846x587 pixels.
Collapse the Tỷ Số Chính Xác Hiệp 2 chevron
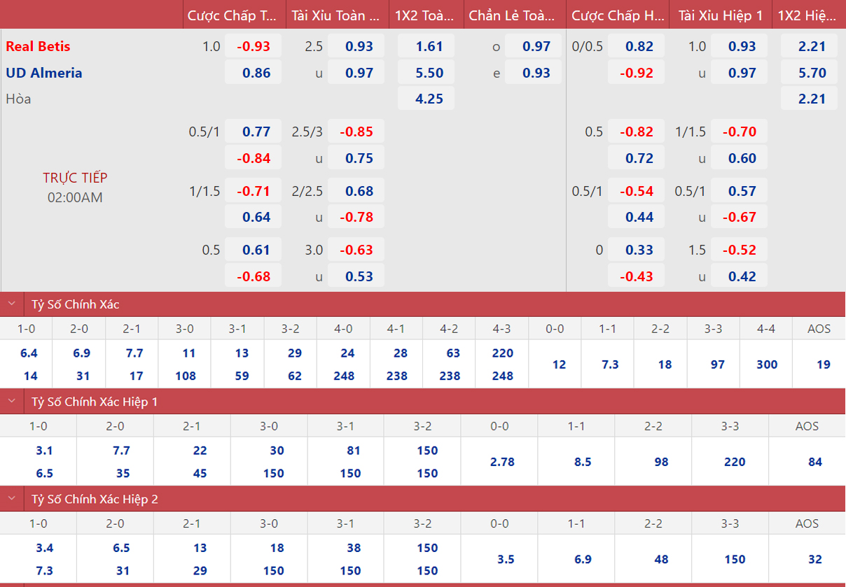[x=12, y=499]
